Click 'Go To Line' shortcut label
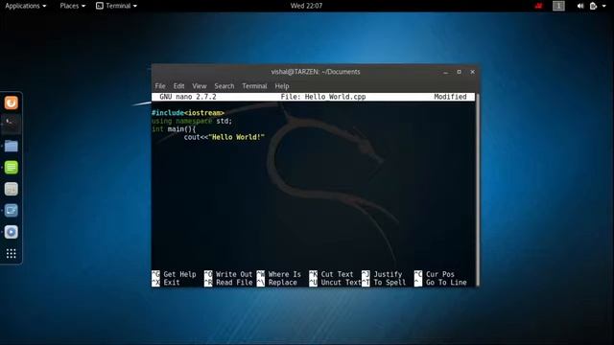614x345 pixels. (x=446, y=283)
